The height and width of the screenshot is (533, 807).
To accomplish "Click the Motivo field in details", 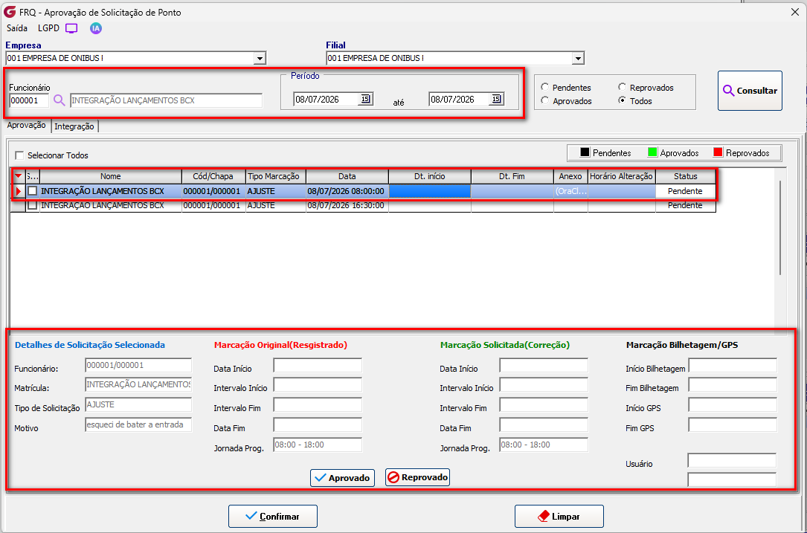I will click(138, 425).
